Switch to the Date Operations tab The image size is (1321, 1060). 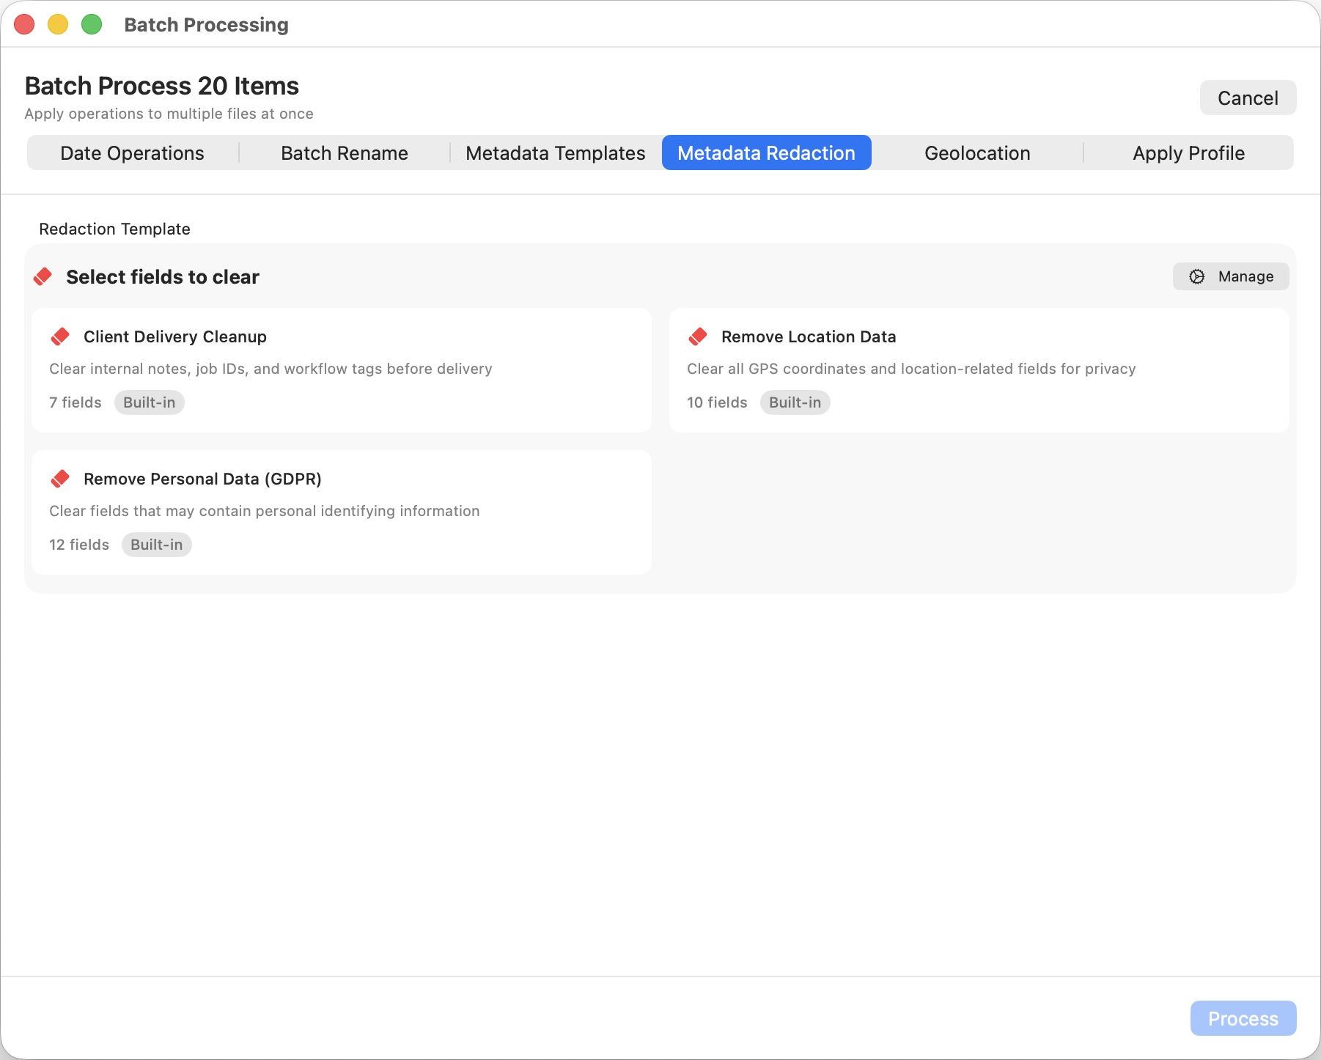[x=132, y=152]
